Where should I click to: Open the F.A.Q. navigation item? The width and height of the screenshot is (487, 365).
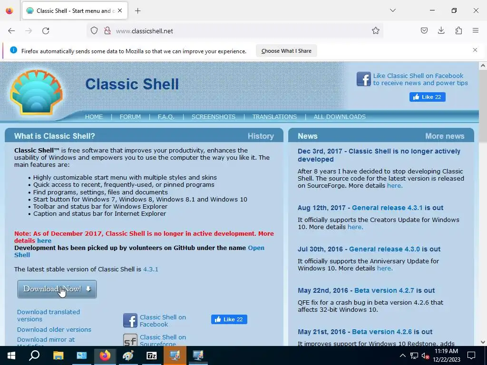166,117
